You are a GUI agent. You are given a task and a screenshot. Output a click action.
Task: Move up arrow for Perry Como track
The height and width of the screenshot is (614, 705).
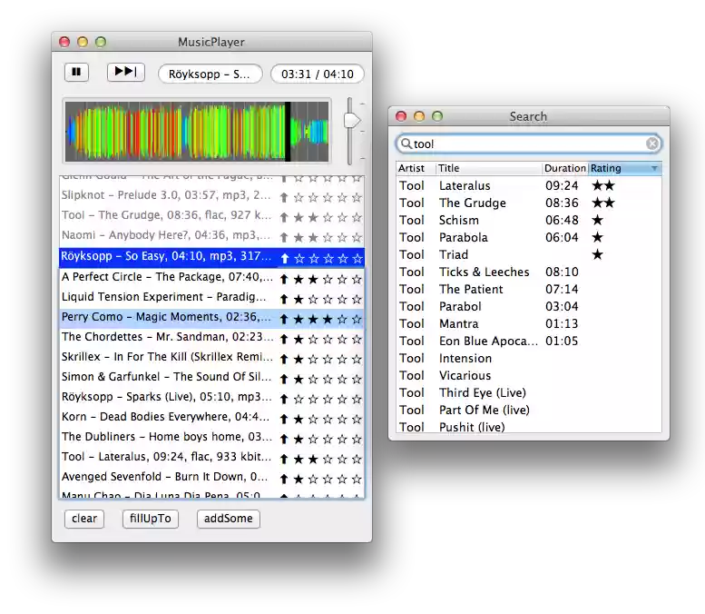pyautogui.click(x=284, y=319)
